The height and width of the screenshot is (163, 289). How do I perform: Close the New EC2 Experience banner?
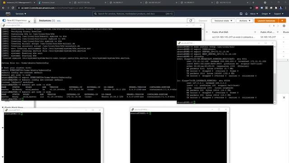coord(29,22)
